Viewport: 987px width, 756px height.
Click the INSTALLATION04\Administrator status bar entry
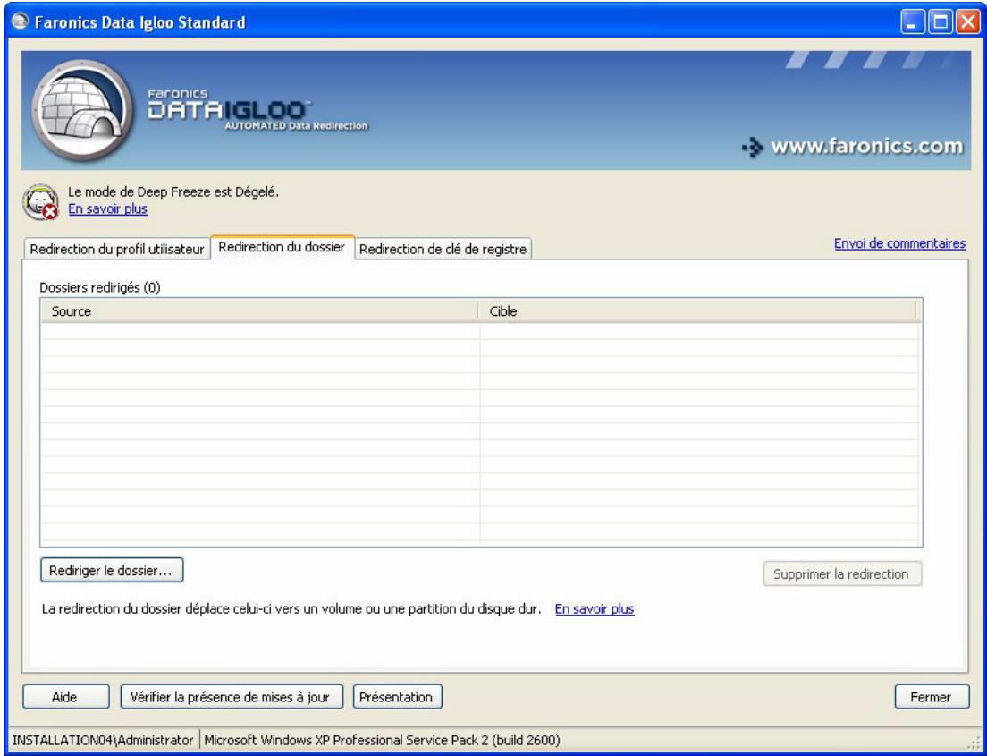point(103,740)
